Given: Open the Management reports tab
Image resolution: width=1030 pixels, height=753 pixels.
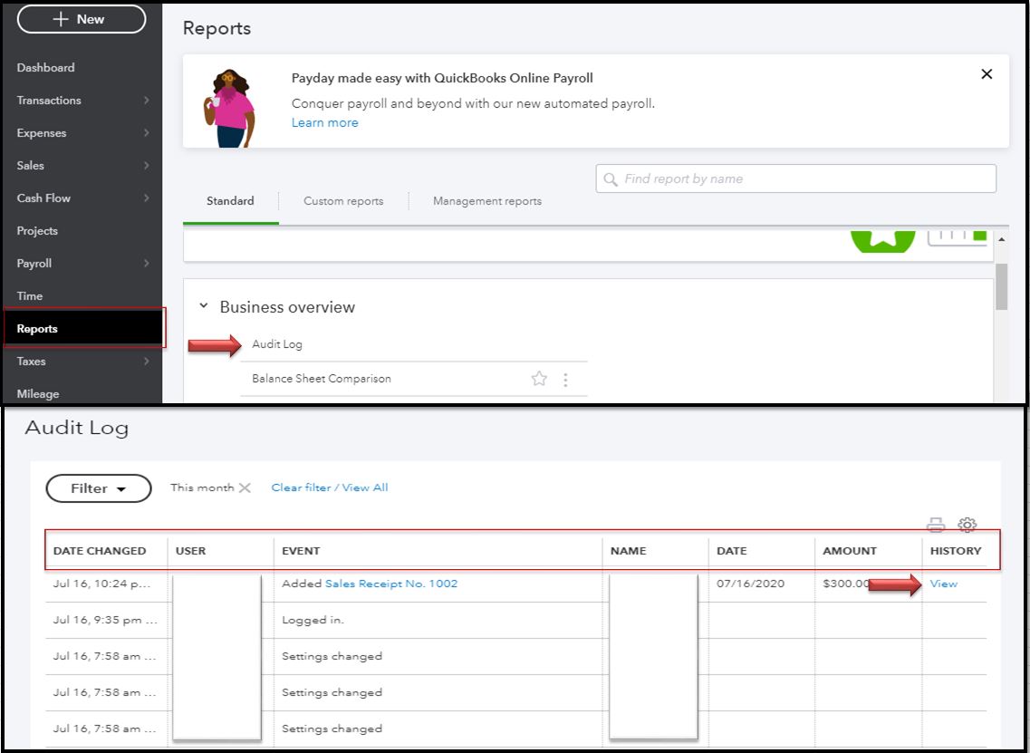Looking at the screenshot, I should [486, 200].
